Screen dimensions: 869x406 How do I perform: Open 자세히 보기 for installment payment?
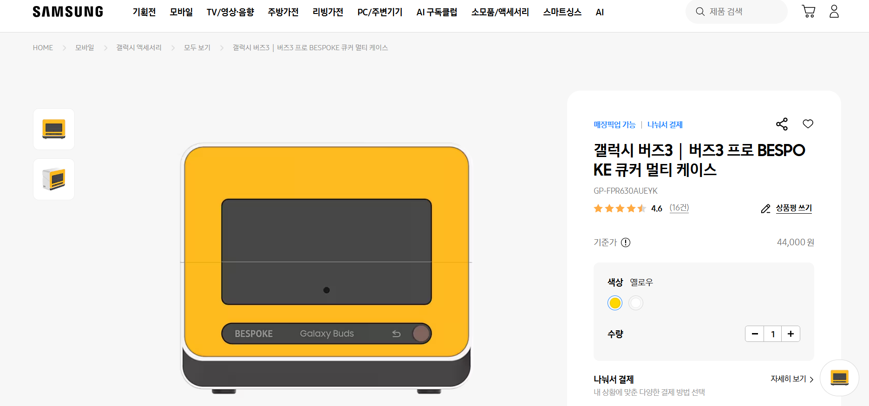792,379
